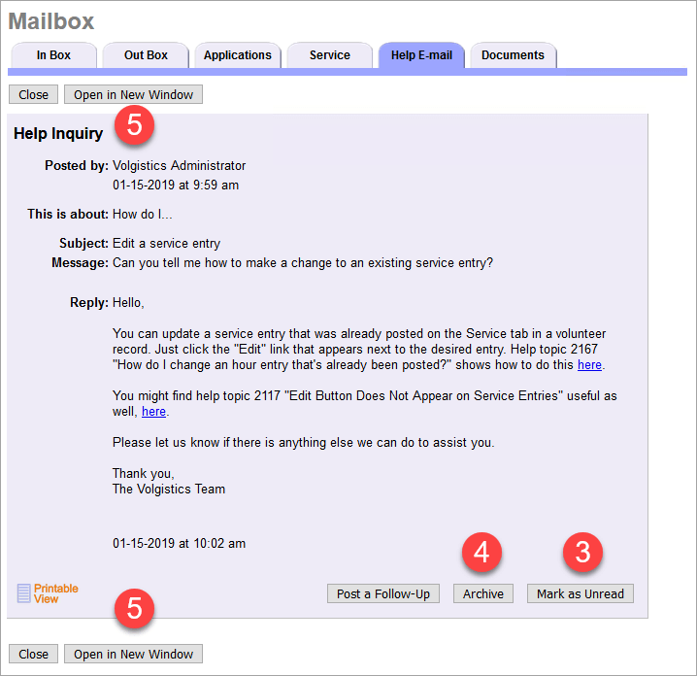The height and width of the screenshot is (676, 697).
Task: Open the 'here' link for help topic 2167
Action: pos(589,365)
